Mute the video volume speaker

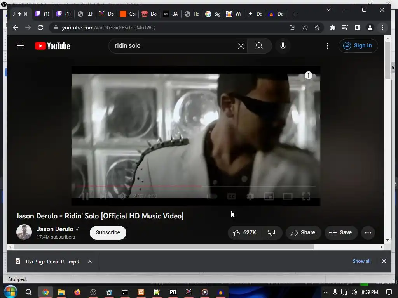pyautogui.click(x=122, y=196)
